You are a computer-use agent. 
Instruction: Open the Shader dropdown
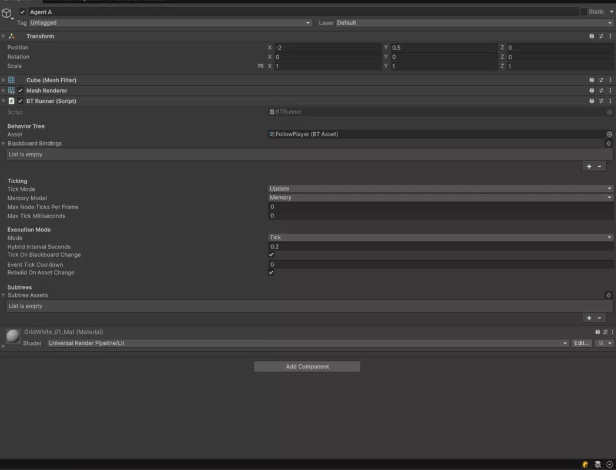(308, 344)
